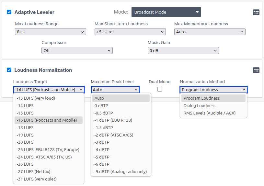
Task: Enable the Dual Mono checkbox
Action: pyautogui.click(x=160, y=89)
